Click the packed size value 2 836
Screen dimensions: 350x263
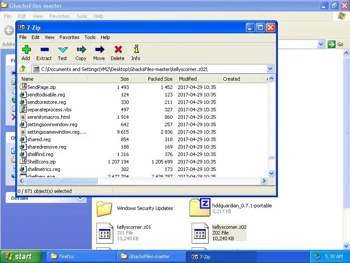pos(167,132)
